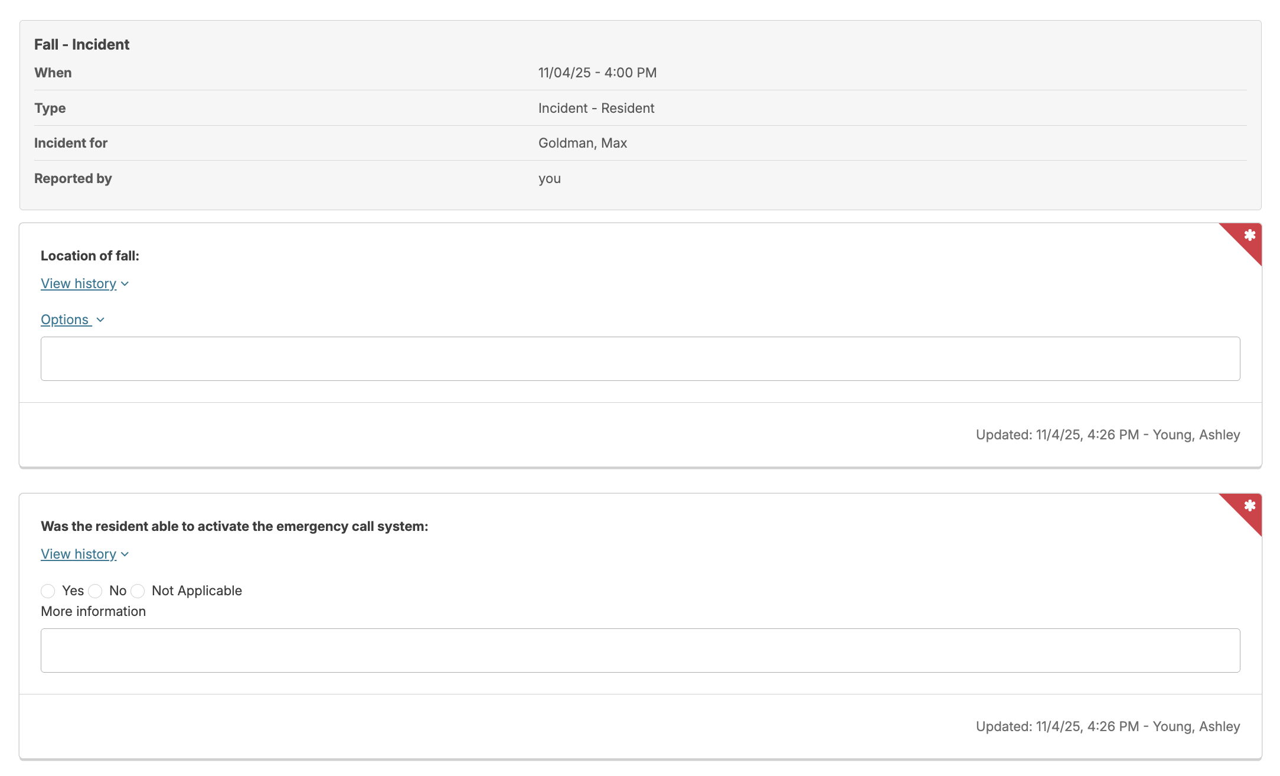
Task: Click Updated timestamp in emergency call card
Action: [1107, 727]
